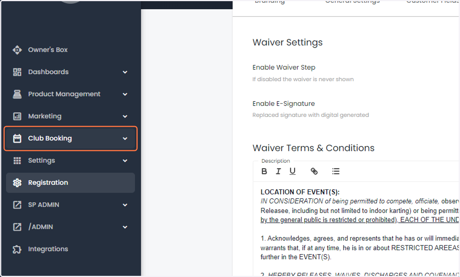This screenshot has width=460, height=277.
Task: Open SP ADMIN sidebar label
Action: (44, 205)
